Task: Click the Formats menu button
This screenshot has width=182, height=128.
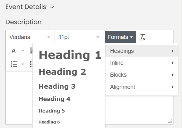Action: [120, 37]
